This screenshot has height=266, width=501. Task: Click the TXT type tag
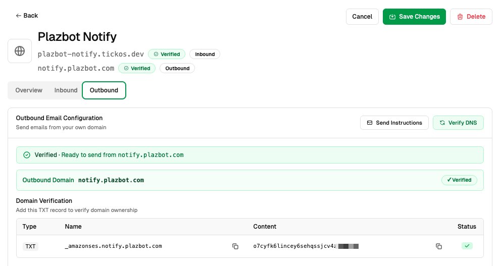tap(30, 246)
